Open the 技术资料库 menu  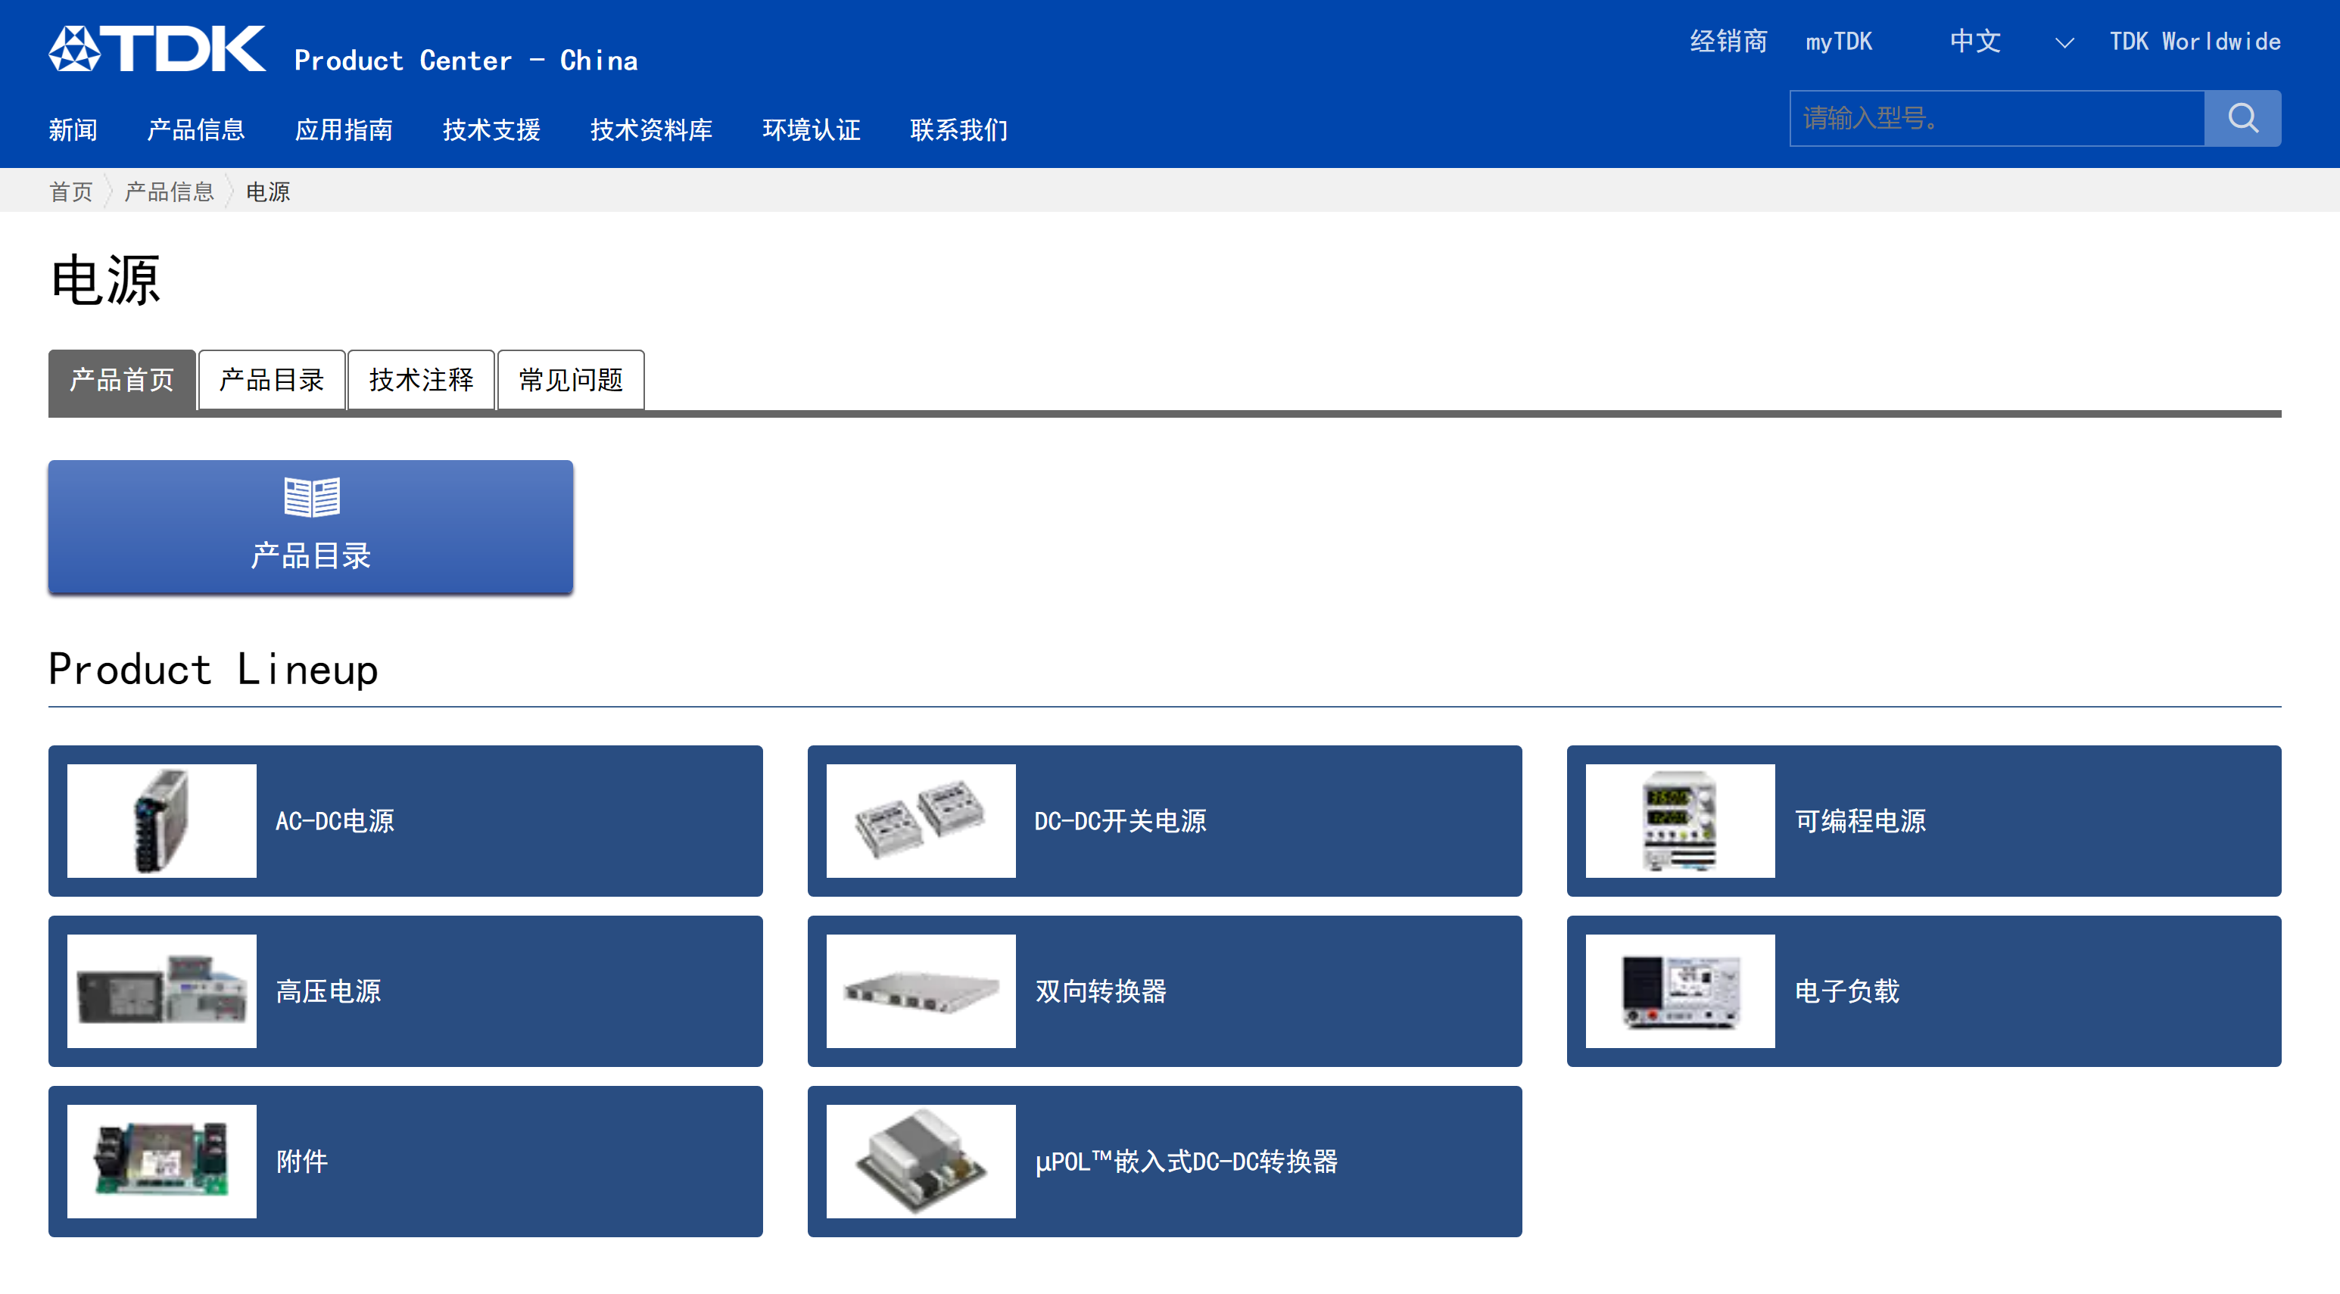coord(651,130)
